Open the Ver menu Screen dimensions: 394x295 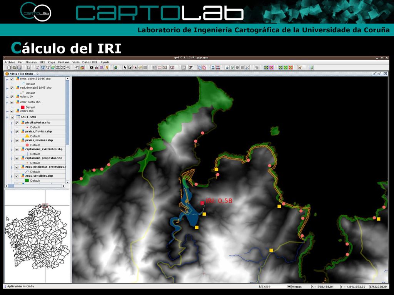point(20,62)
